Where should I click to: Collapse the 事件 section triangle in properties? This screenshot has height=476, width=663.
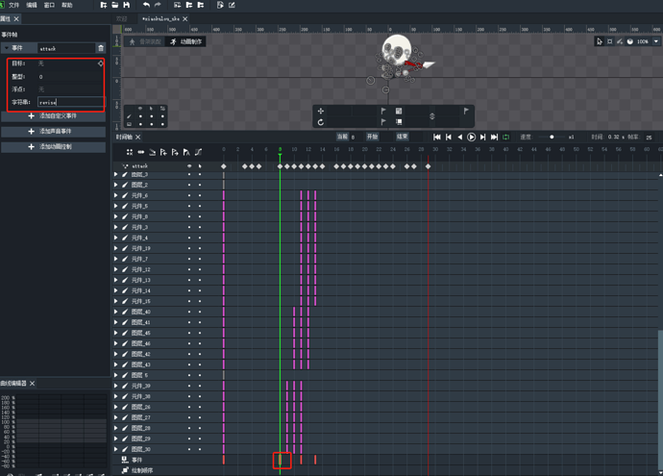pyautogui.click(x=7, y=48)
